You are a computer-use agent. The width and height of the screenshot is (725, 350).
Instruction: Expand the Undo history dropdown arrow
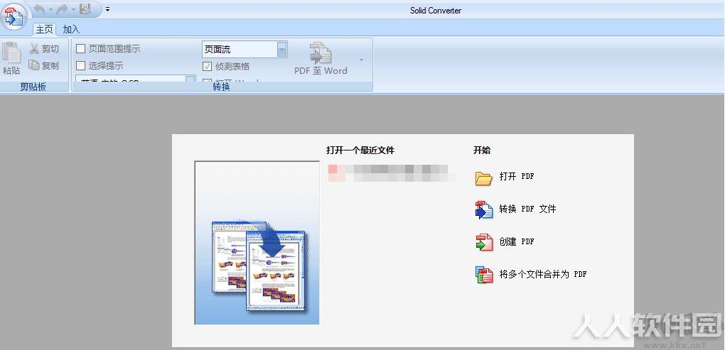tap(50, 9)
